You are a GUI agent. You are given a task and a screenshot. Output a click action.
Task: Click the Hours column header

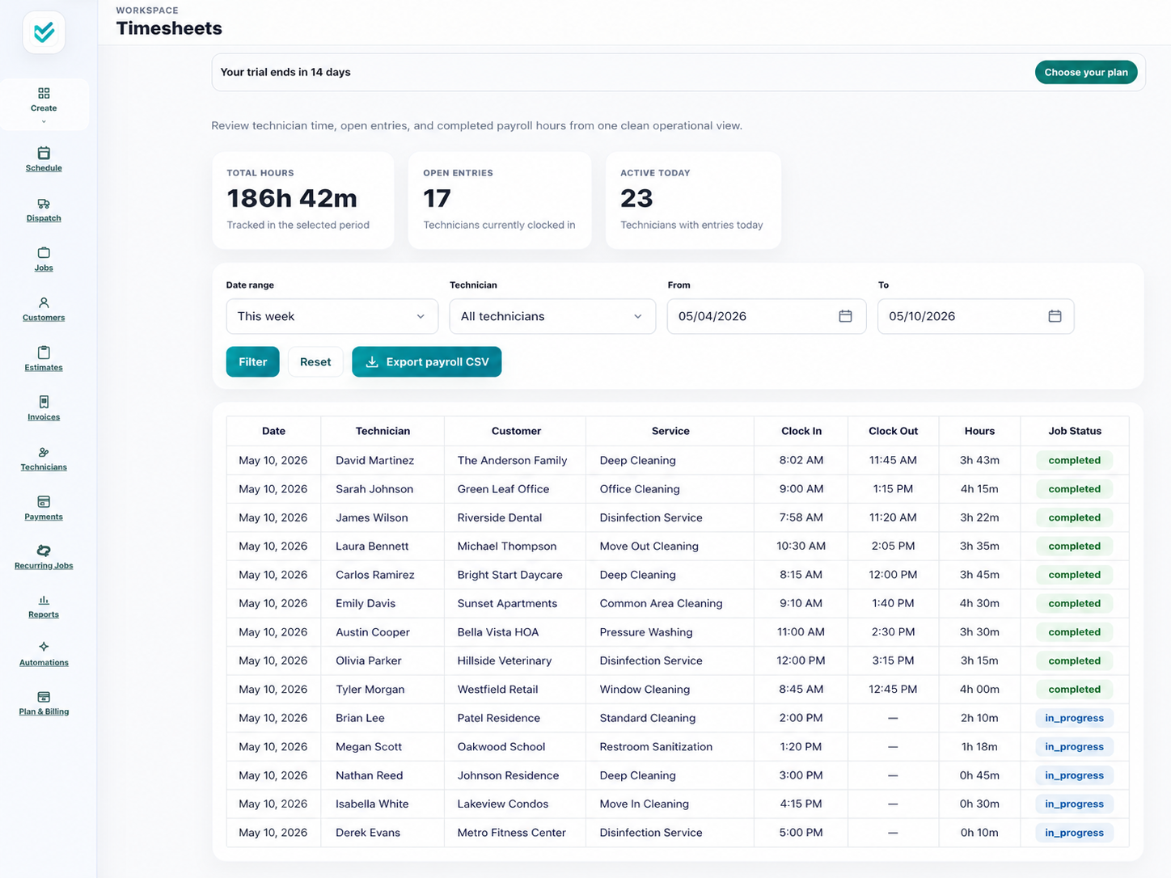(x=979, y=431)
